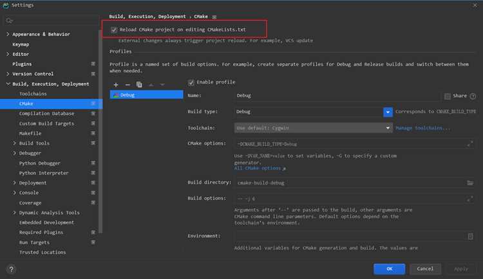Expand the Console node

(14, 193)
